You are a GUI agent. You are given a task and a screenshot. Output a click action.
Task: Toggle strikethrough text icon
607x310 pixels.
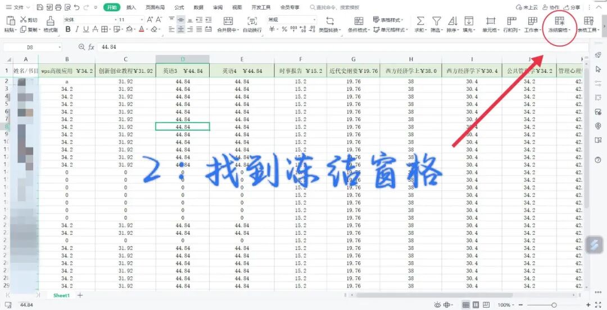click(x=95, y=29)
